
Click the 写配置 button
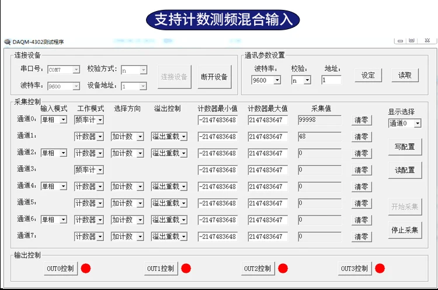coord(405,147)
